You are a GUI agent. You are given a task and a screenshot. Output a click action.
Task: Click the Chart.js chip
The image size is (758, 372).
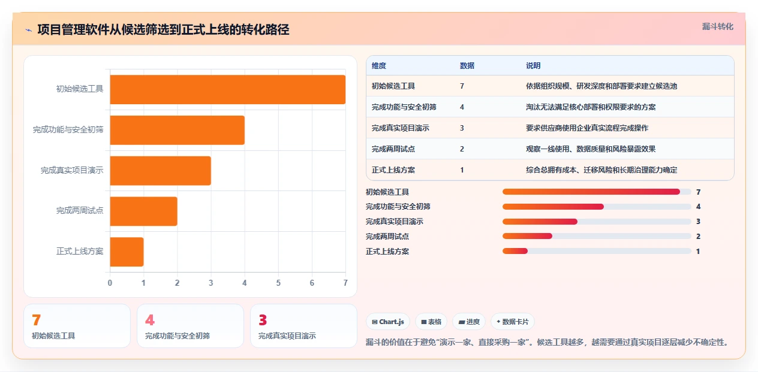click(388, 322)
